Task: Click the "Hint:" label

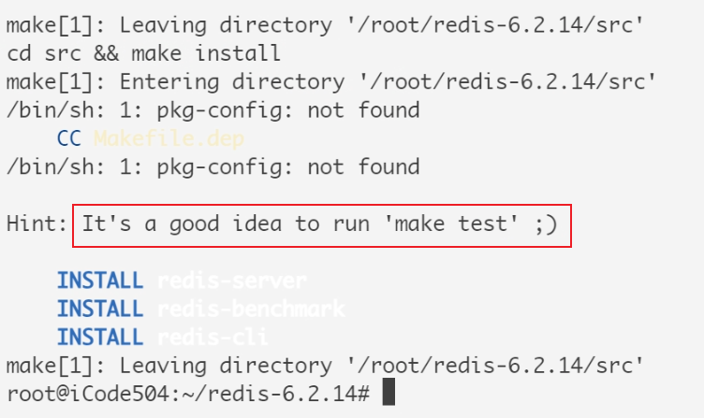Action: (x=37, y=224)
